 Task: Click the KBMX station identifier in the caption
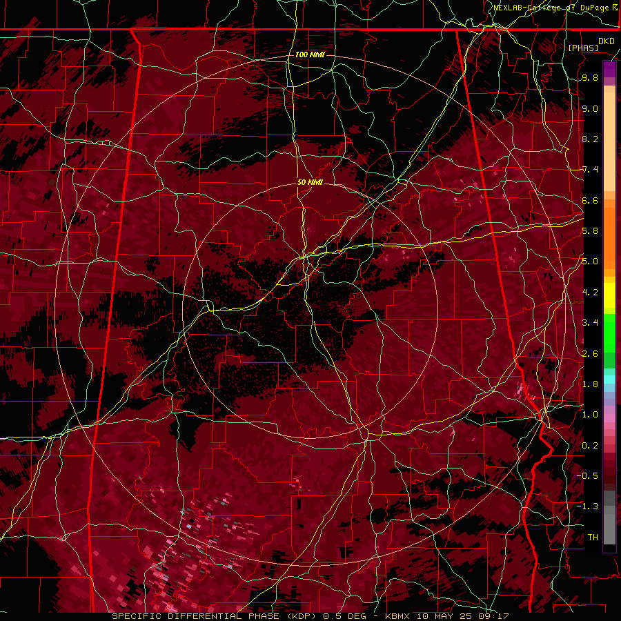click(x=398, y=616)
